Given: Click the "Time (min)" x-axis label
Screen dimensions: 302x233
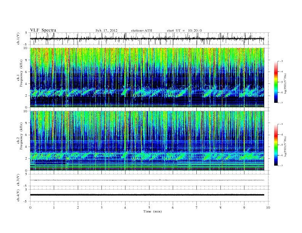Looking at the screenshot, I should click(153, 211).
